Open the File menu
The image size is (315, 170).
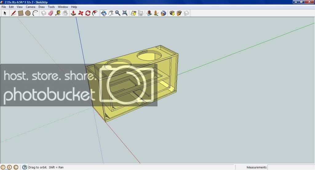[x=4, y=7]
